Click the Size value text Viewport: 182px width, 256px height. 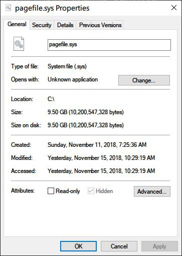coord(86,112)
